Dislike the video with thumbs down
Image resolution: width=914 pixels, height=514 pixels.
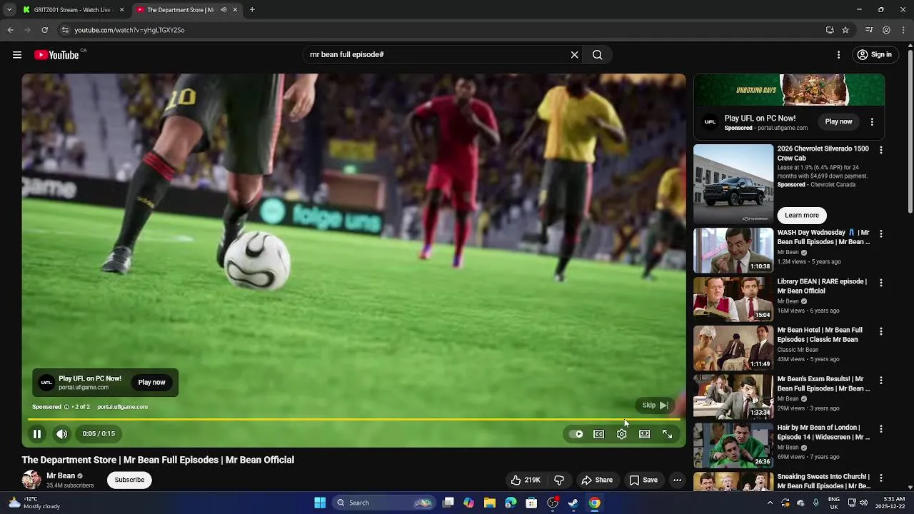click(x=559, y=480)
